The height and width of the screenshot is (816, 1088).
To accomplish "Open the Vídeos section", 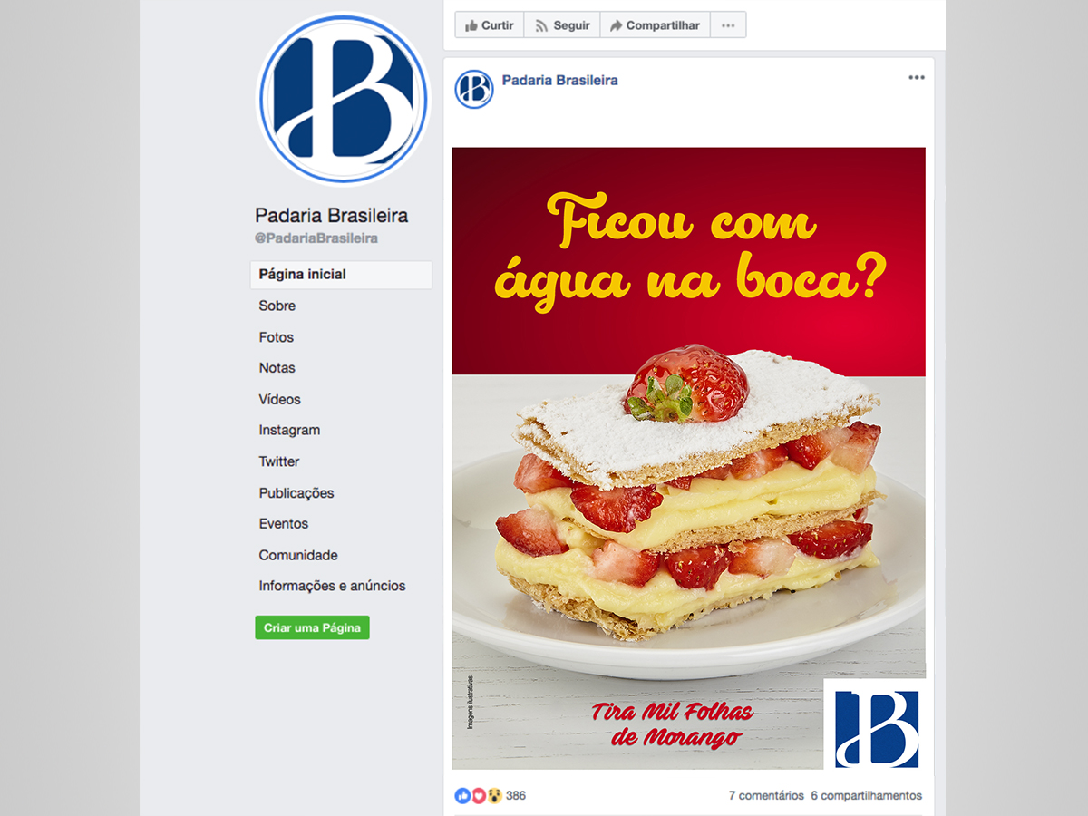I will click(279, 399).
